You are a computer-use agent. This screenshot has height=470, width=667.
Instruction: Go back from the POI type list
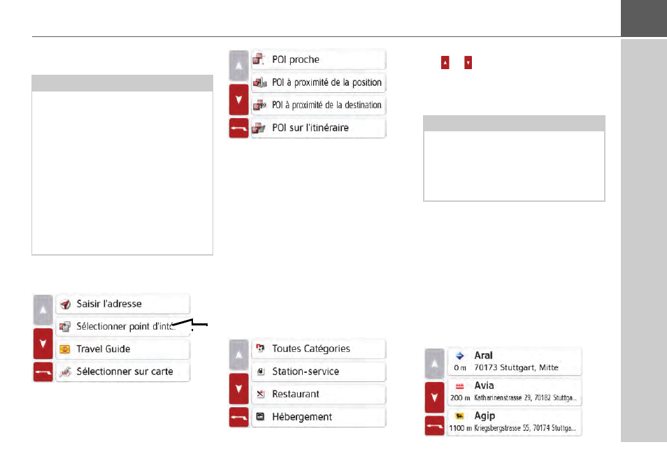click(x=239, y=128)
